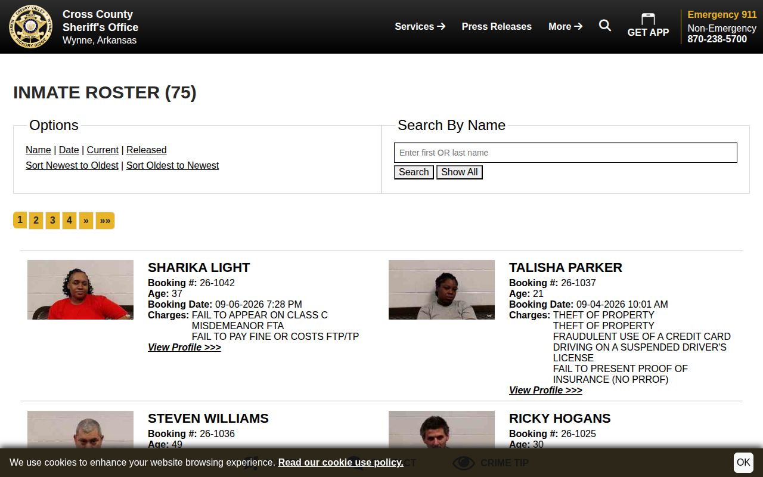763x477 pixels.
Task: Open Talisha Parker's mugshot thumbnail
Action: pos(442,290)
